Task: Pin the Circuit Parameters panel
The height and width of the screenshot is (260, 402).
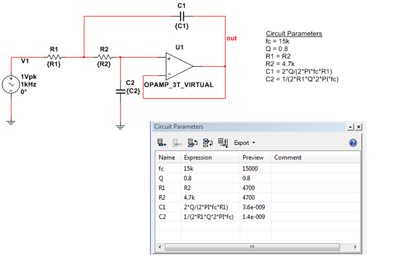Action: [349, 127]
